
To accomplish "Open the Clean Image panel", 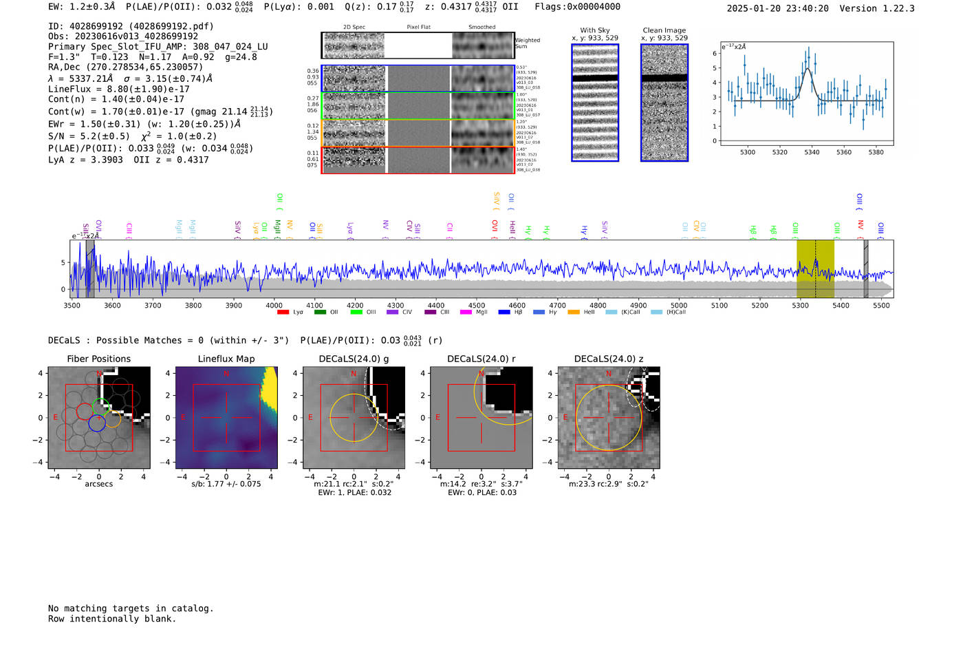I will click(x=664, y=103).
